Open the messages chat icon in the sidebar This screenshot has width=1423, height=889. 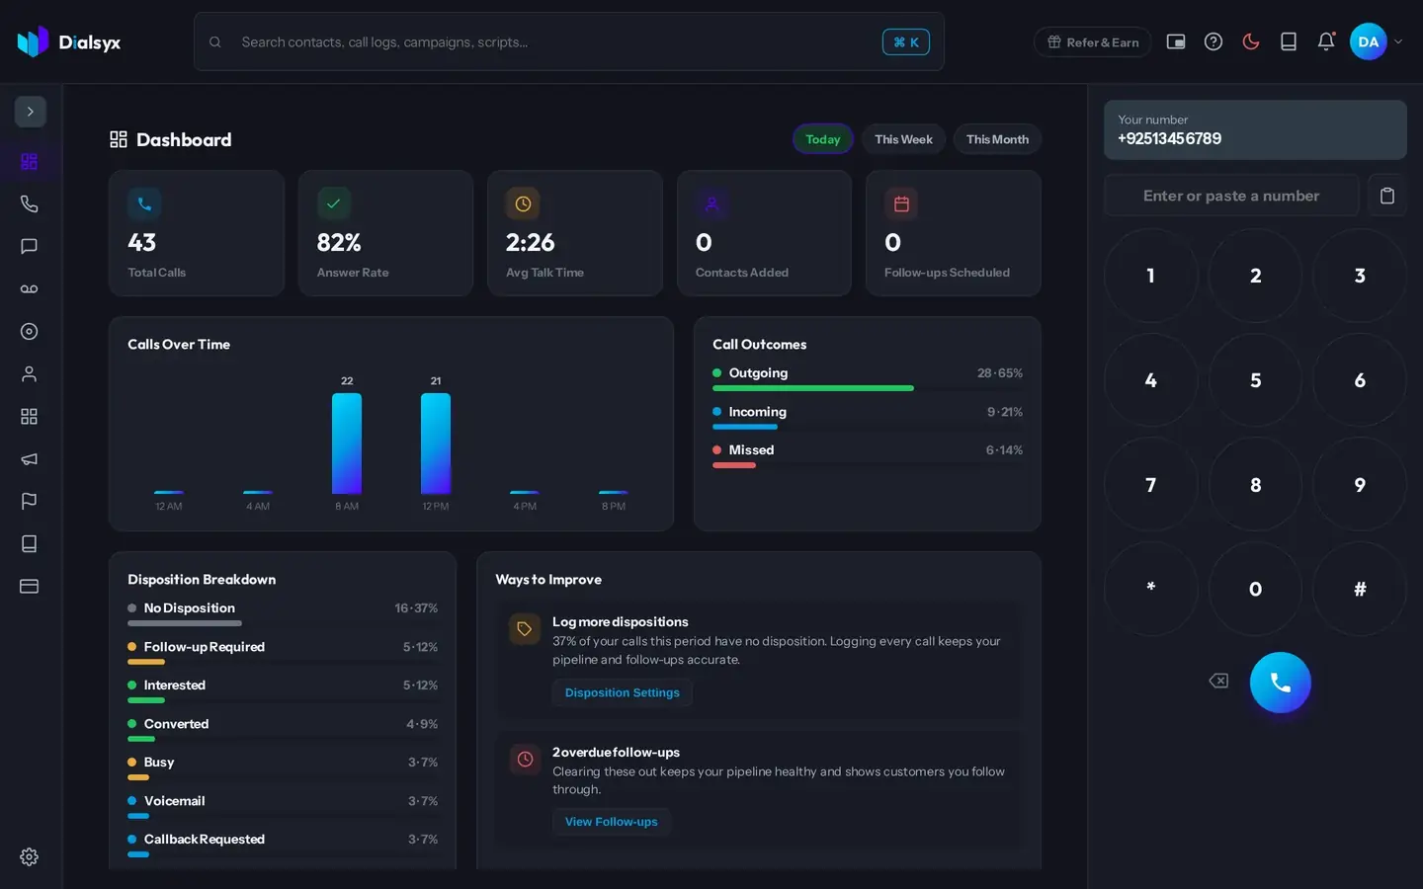tap(30, 246)
